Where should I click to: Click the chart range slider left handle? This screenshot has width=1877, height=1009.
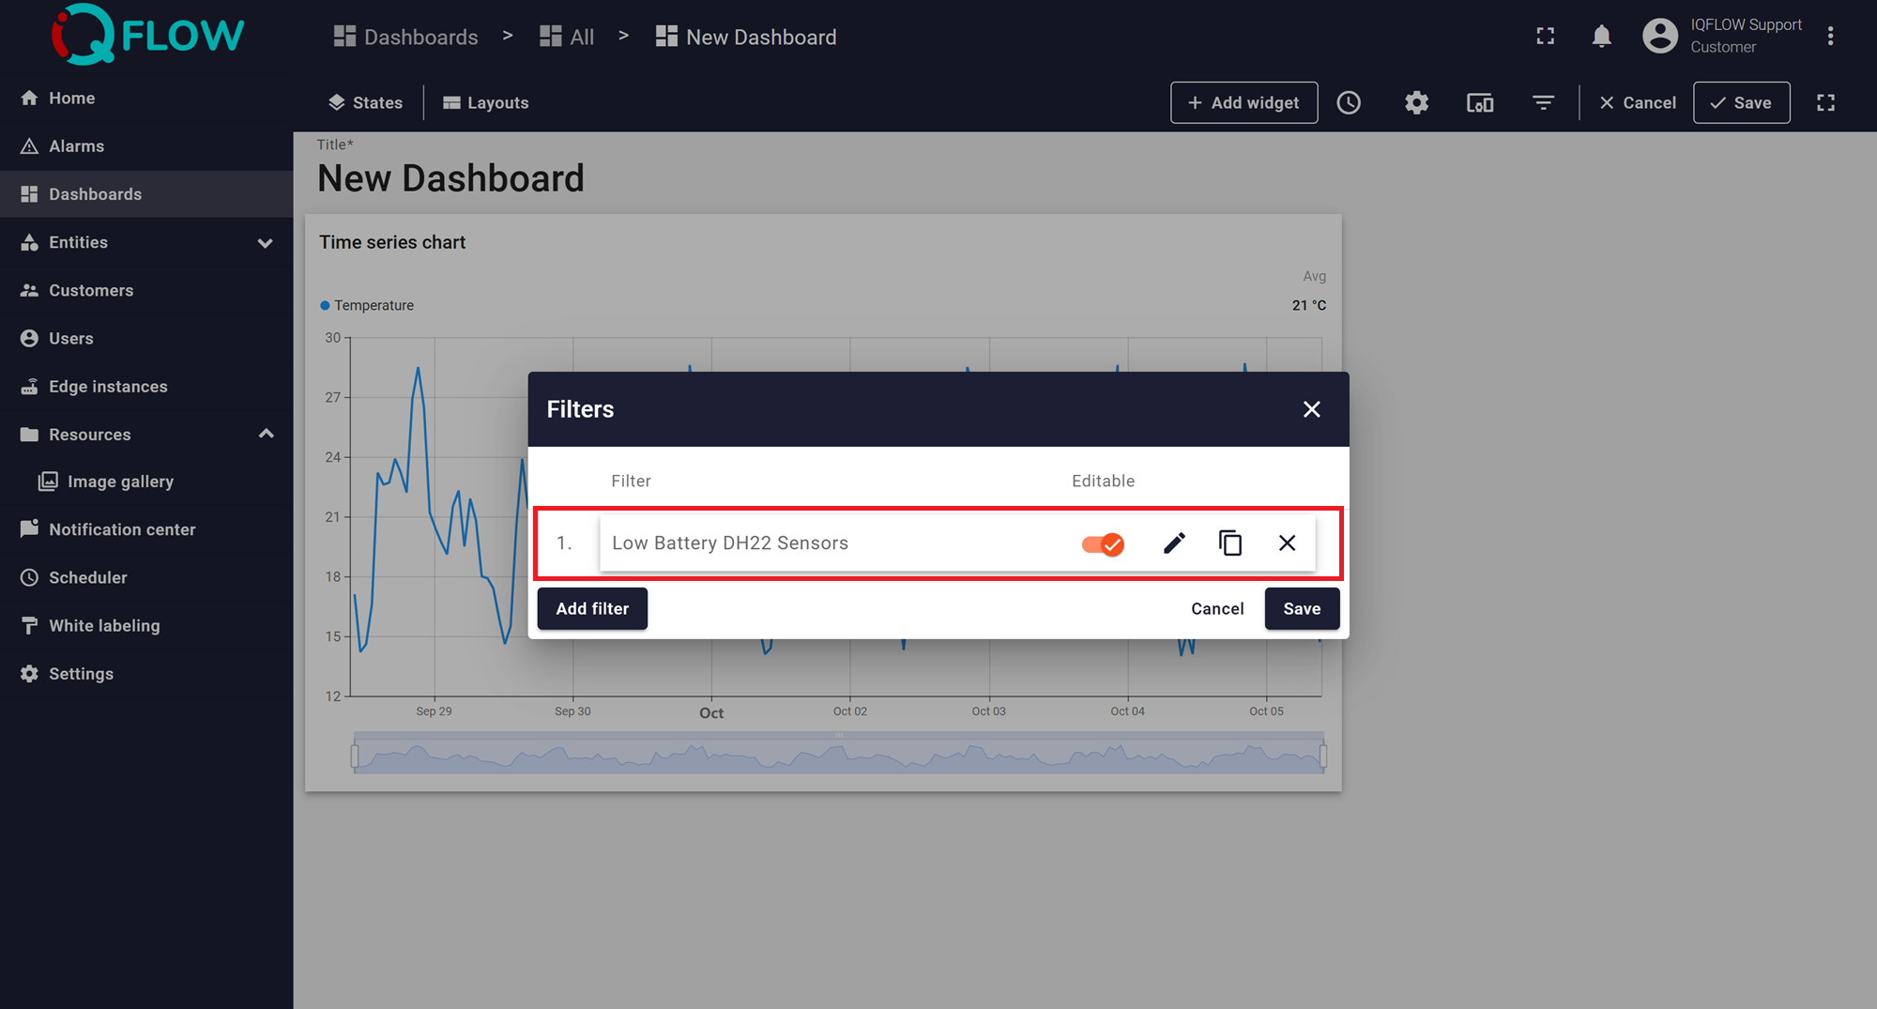click(355, 756)
